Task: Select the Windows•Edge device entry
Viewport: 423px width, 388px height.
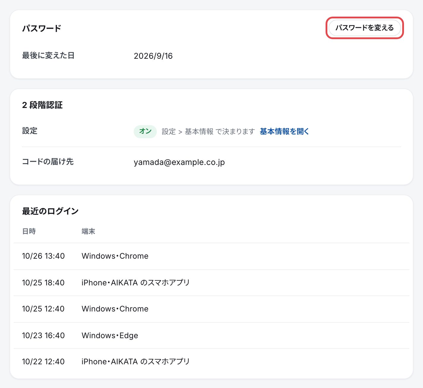Action: pos(110,335)
